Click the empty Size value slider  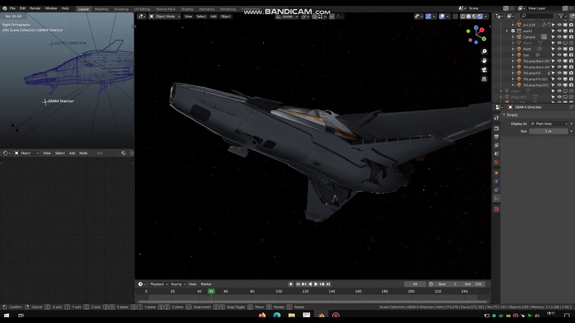548,131
